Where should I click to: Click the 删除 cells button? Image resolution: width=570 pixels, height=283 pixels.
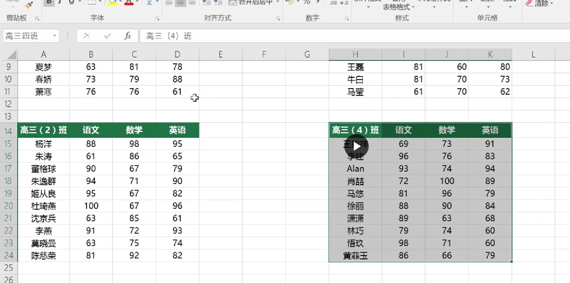point(488,4)
